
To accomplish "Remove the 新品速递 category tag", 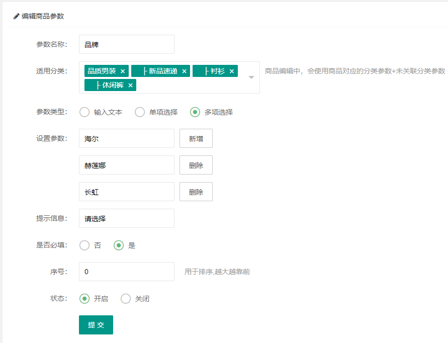I will coord(184,71).
